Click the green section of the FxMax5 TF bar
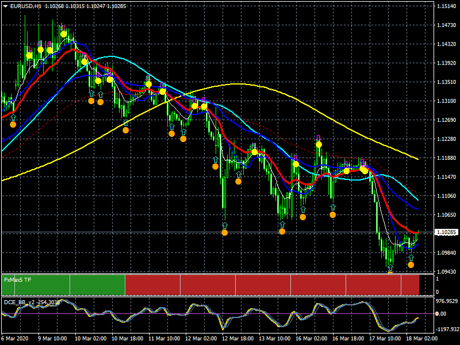Image resolution: width=460 pixels, height=345 pixels. tap(63, 285)
